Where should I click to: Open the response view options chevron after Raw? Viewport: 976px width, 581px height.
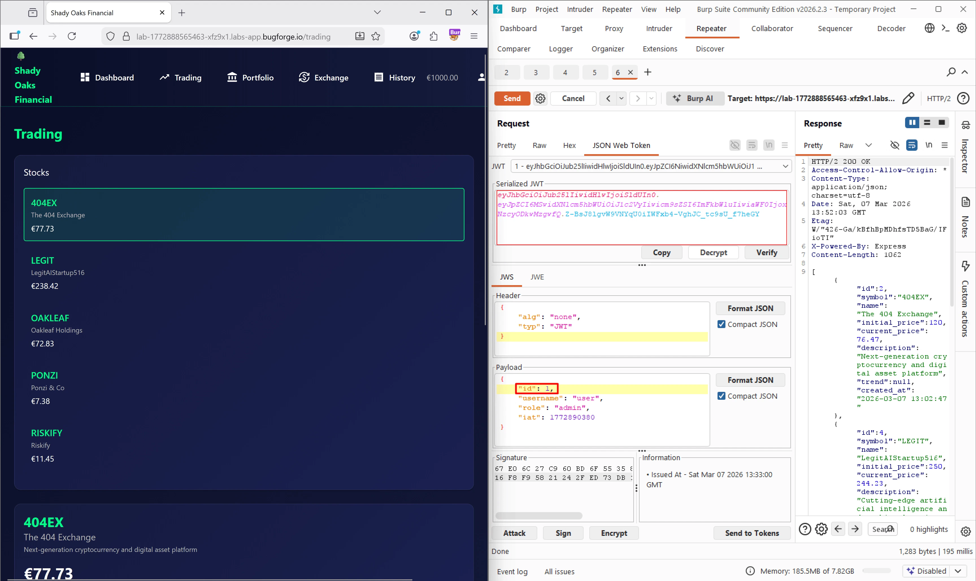pos(868,145)
